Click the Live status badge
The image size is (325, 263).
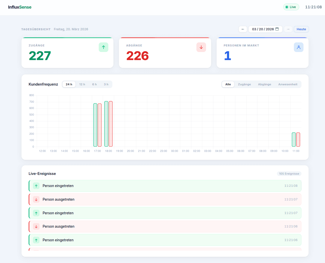(291, 7)
